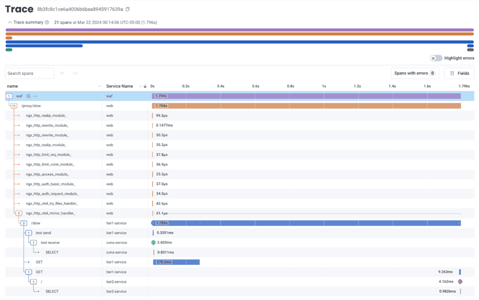Open the Service Name column dropdown
The width and height of the screenshot is (479, 300).
(x=140, y=86)
